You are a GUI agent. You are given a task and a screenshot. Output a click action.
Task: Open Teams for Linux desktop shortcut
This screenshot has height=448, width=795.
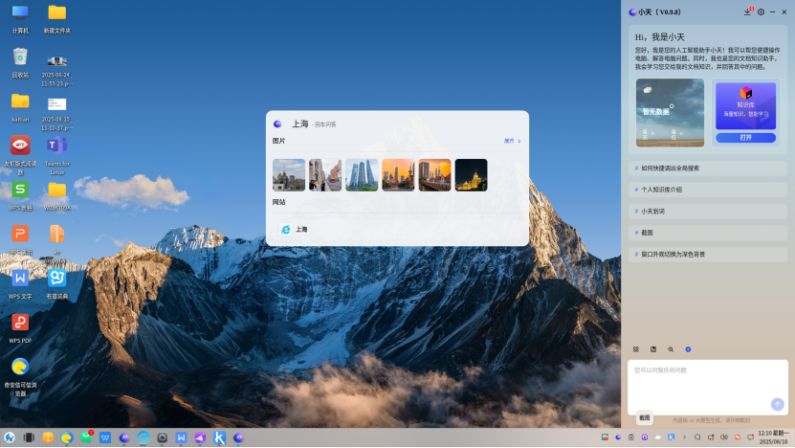coord(56,147)
